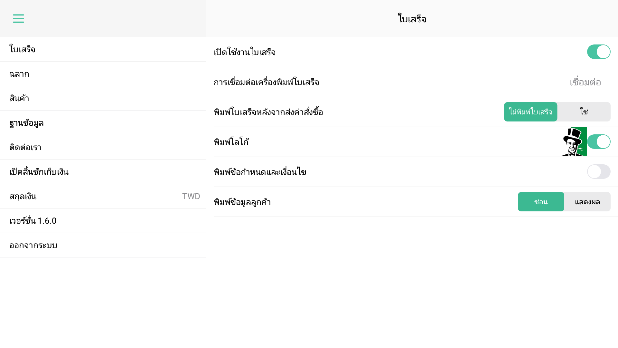The image size is (618, 348).
Task: Open ติดต่อเรา in the sidebar
Action: click(103, 147)
